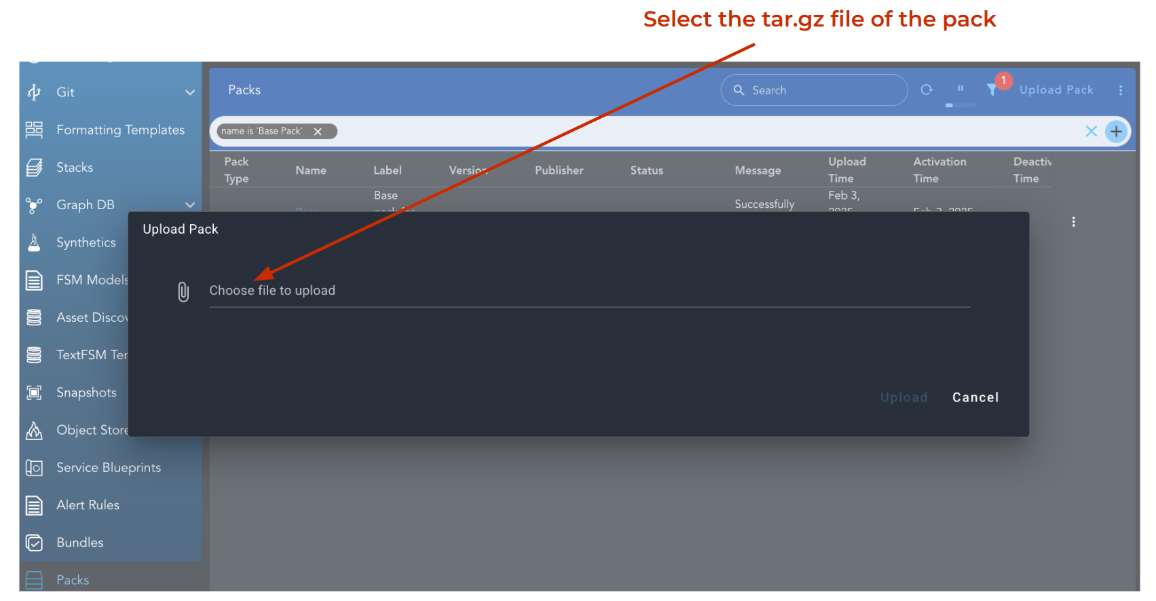This screenshot has height=601, width=1156.
Task: Click the paperclip attachment icon
Action: 183,291
